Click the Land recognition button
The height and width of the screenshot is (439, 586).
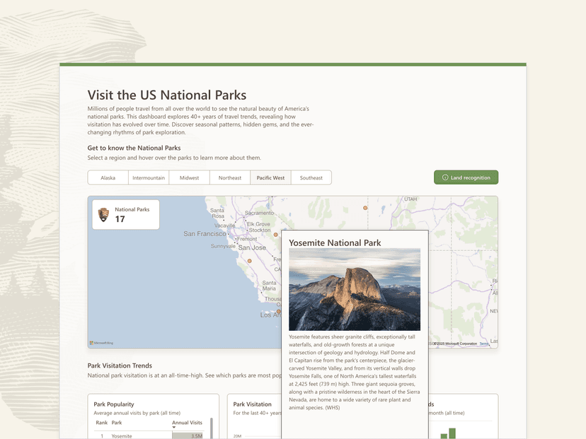(x=466, y=177)
